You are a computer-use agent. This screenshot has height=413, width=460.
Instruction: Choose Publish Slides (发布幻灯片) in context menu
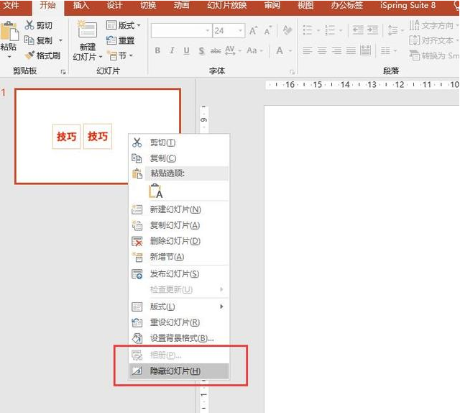[x=174, y=274]
